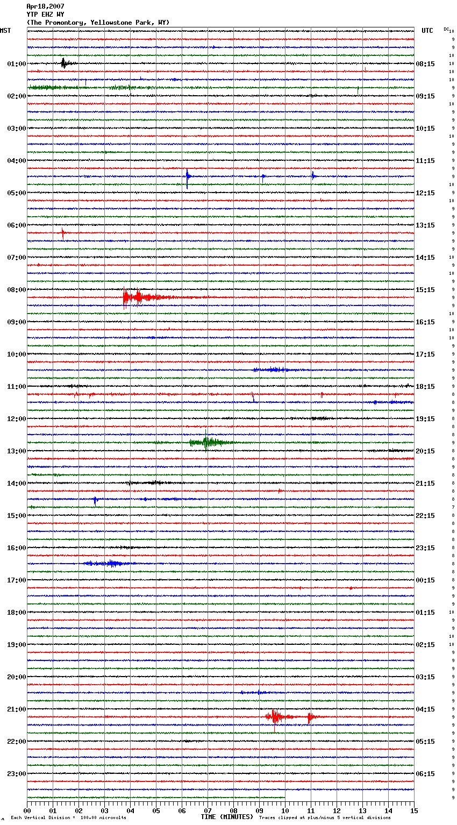Click the 12:15 UTC time label
Screen dimensions: 457x825
(x=425, y=193)
